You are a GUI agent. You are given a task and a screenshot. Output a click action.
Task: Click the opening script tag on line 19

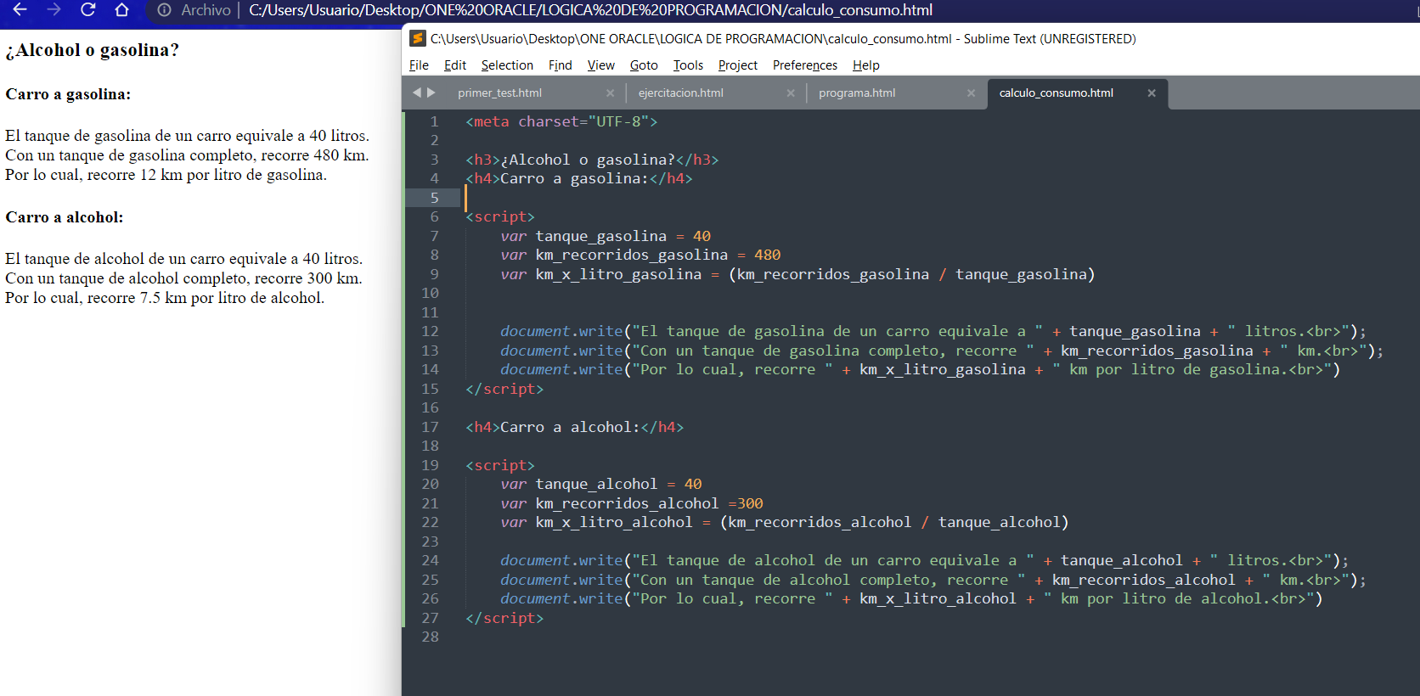pos(500,465)
